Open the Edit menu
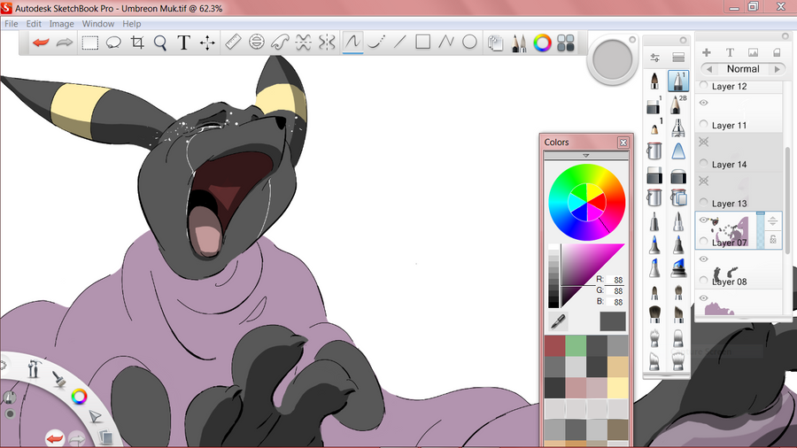This screenshot has width=797, height=448. tap(34, 24)
